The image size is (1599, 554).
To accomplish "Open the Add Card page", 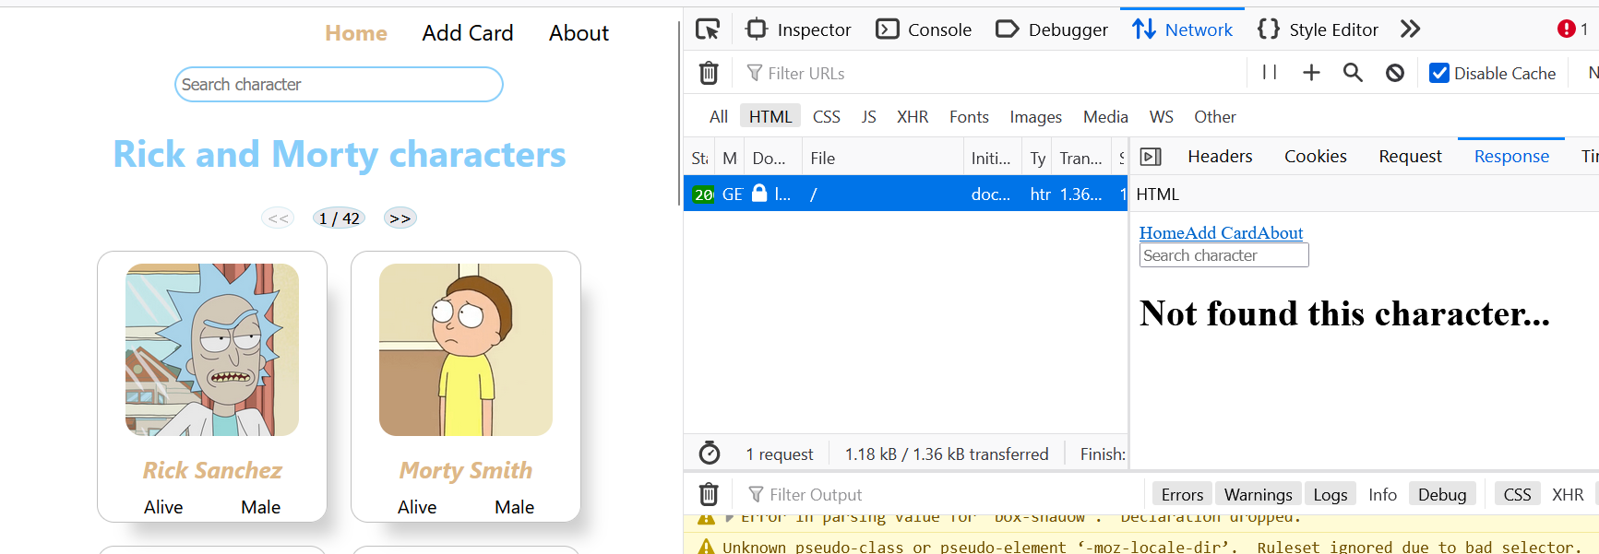I will [468, 33].
